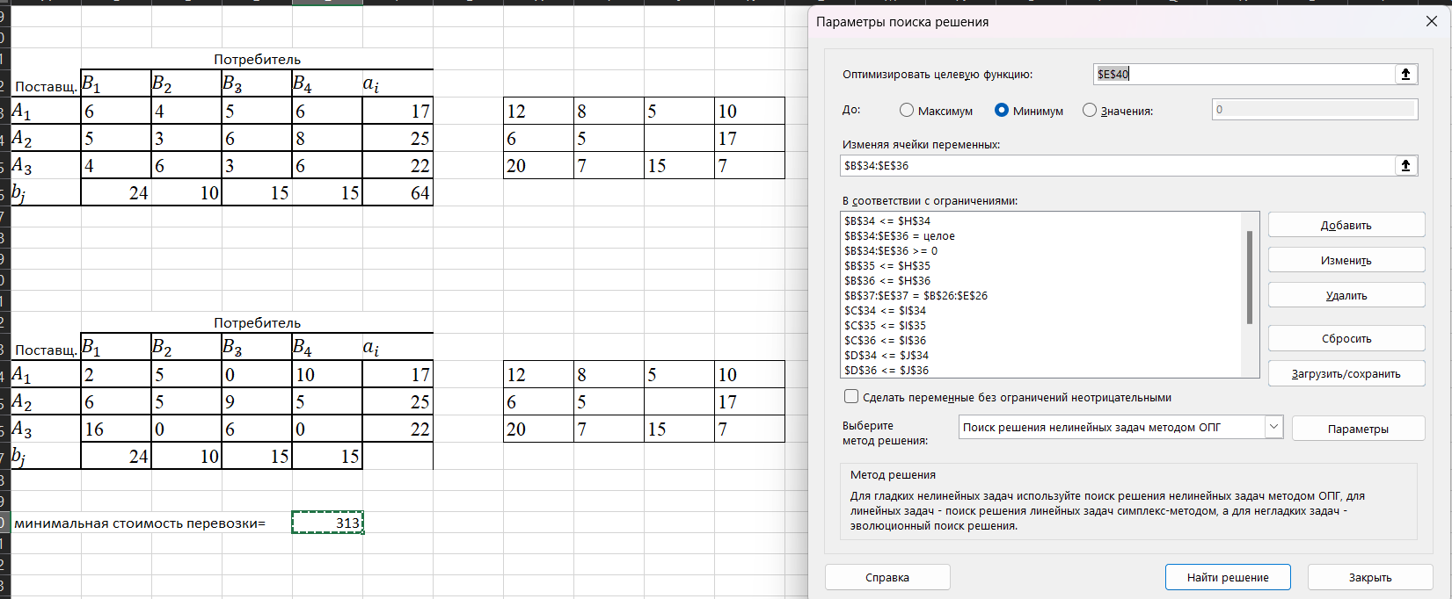1452x599 pixels.
Task: Click the Изменить constraint button
Action: (x=1346, y=260)
